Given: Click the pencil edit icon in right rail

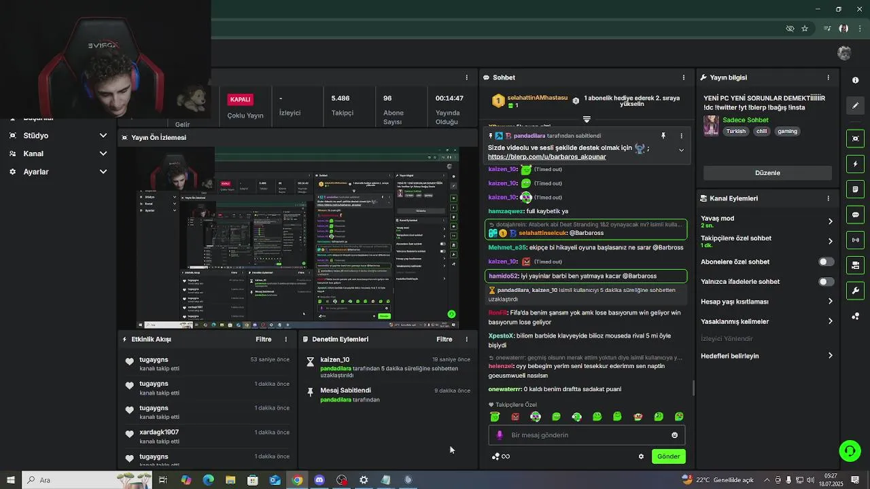Looking at the screenshot, I should (855, 106).
